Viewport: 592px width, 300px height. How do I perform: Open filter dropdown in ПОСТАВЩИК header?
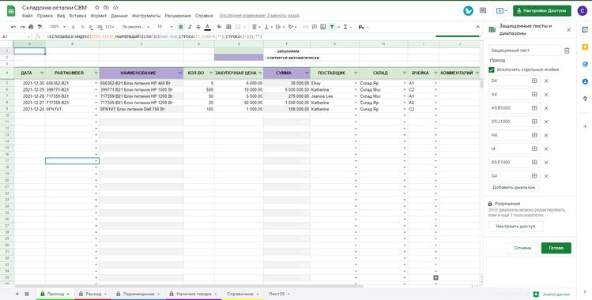point(355,73)
